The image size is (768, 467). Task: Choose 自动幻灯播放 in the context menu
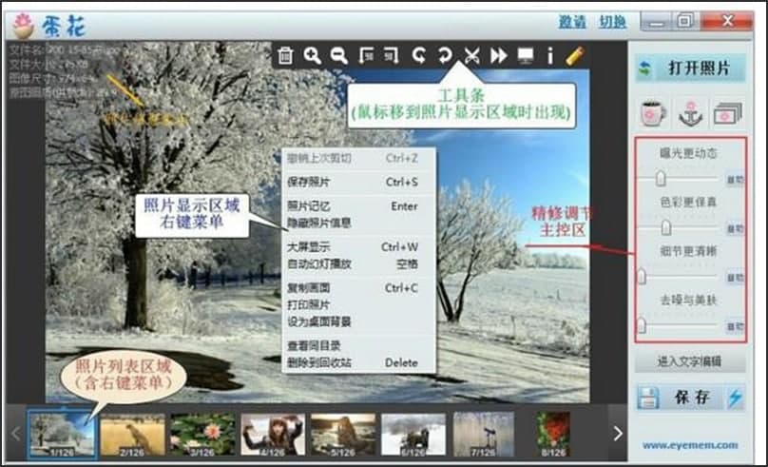pos(353,264)
